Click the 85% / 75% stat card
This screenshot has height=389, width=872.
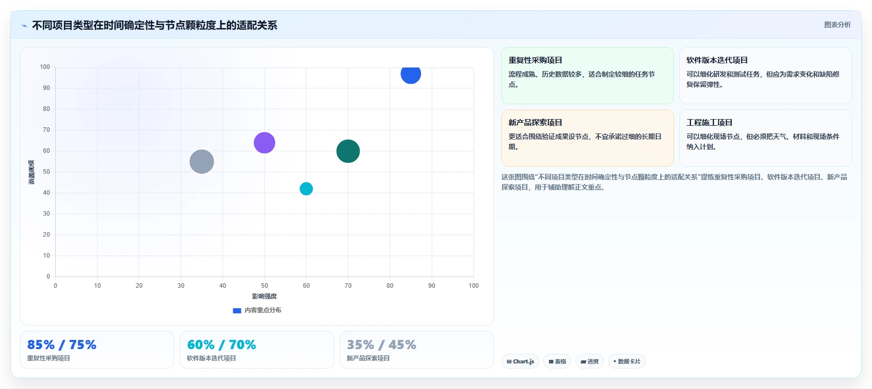coord(97,350)
